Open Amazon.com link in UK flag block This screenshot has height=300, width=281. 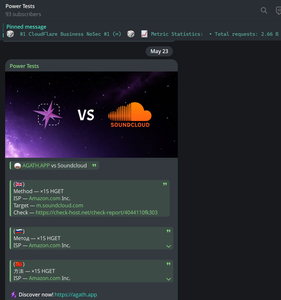coord(45,198)
